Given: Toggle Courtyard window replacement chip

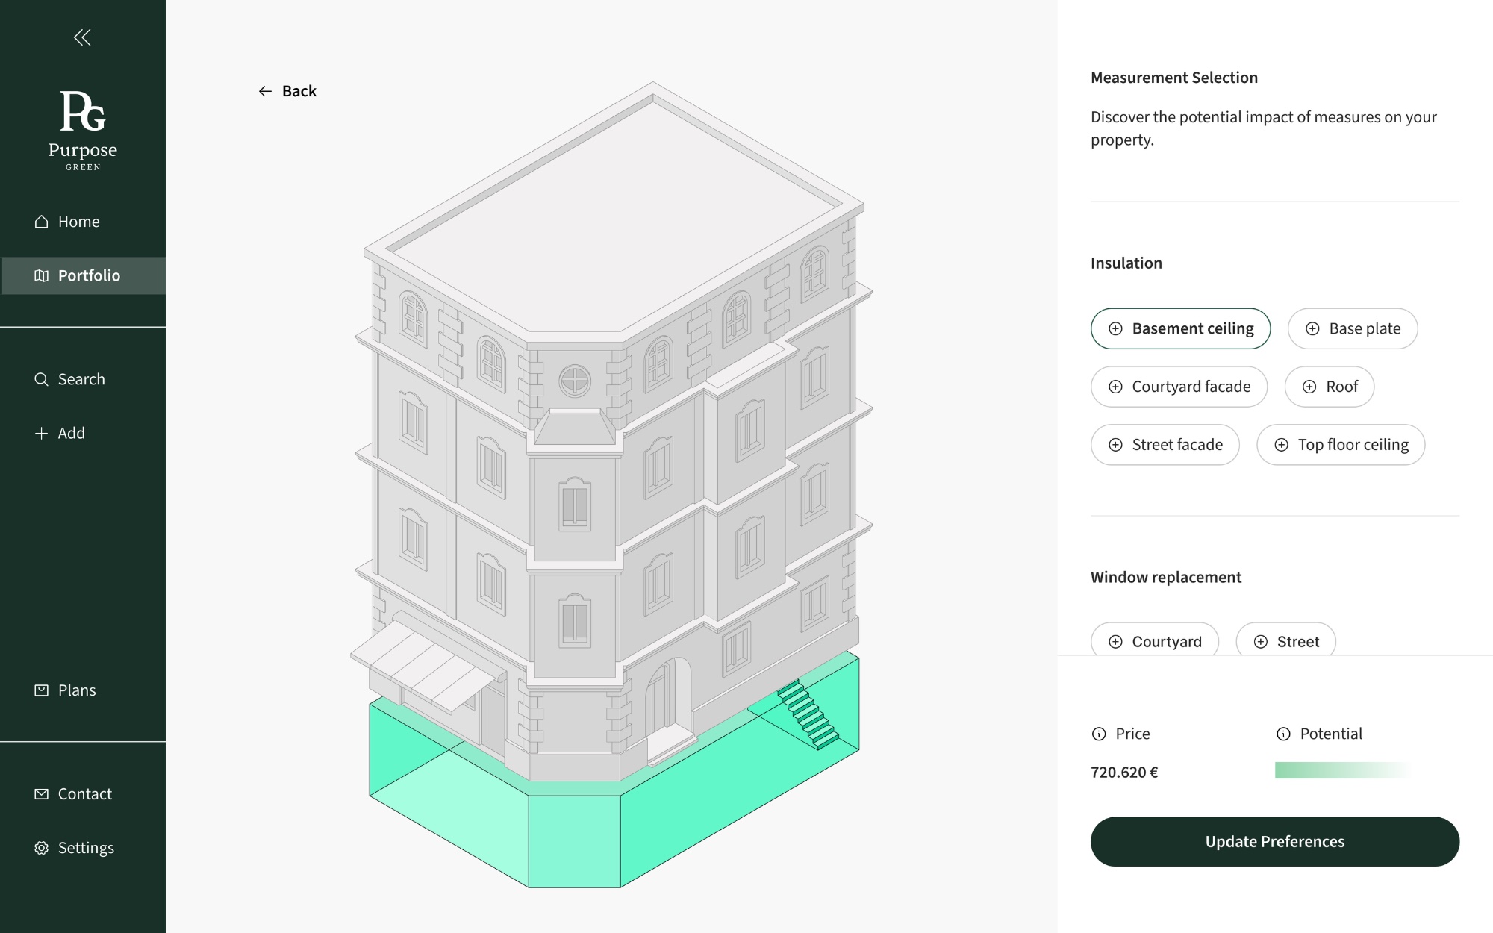Looking at the screenshot, I should coord(1155,640).
